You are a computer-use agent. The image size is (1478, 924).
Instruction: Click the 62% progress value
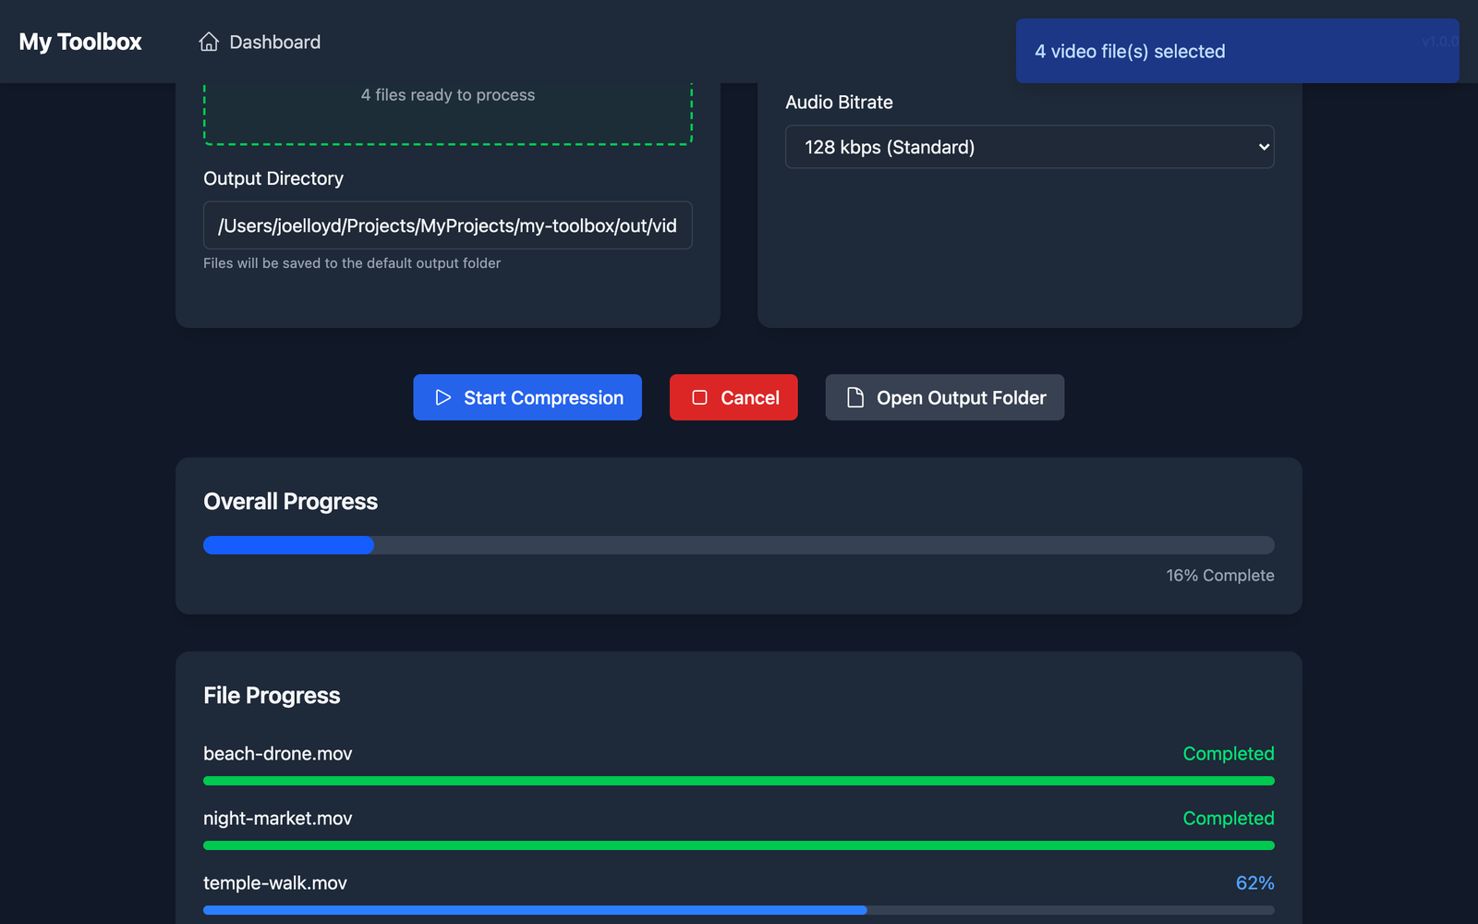pyautogui.click(x=1254, y=883)
